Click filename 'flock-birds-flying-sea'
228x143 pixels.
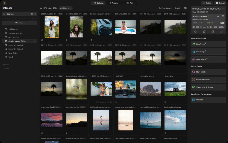[x=173, y=107]
